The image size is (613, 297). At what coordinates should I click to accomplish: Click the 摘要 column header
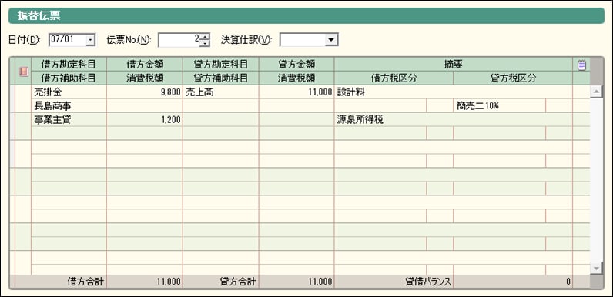click(454, 65)
